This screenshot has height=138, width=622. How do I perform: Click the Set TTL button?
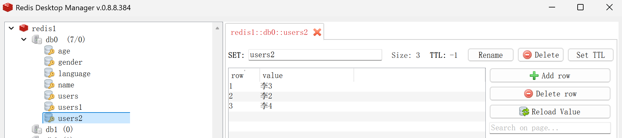(x=590, y=55)
